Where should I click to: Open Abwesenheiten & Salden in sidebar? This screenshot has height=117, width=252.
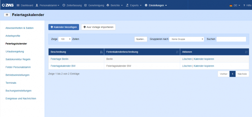(x=20, y=28)
